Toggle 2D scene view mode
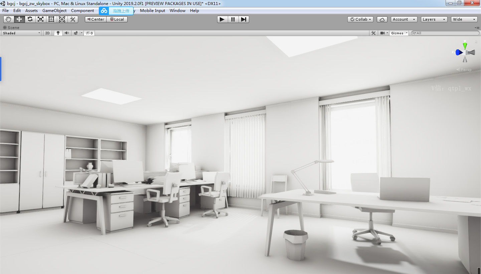 pos(47,33)
